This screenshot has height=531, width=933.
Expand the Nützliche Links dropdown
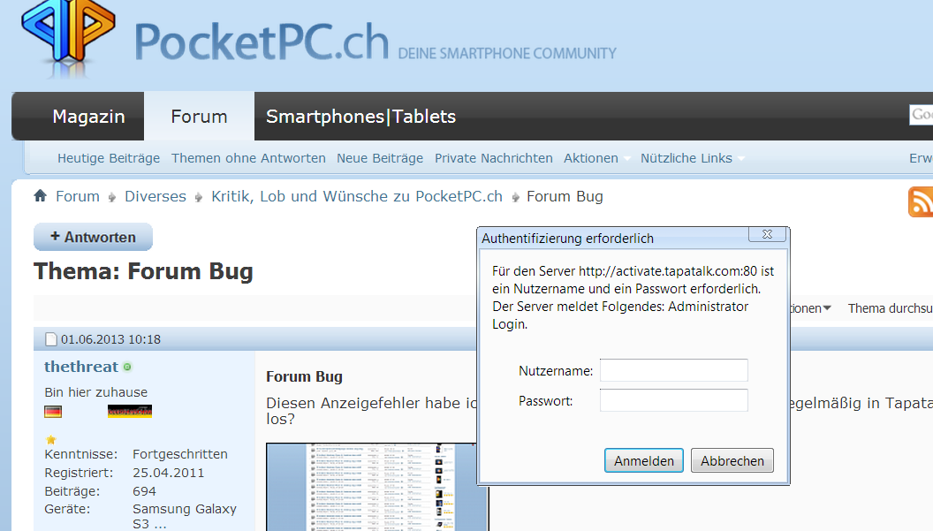click(693, 158)
